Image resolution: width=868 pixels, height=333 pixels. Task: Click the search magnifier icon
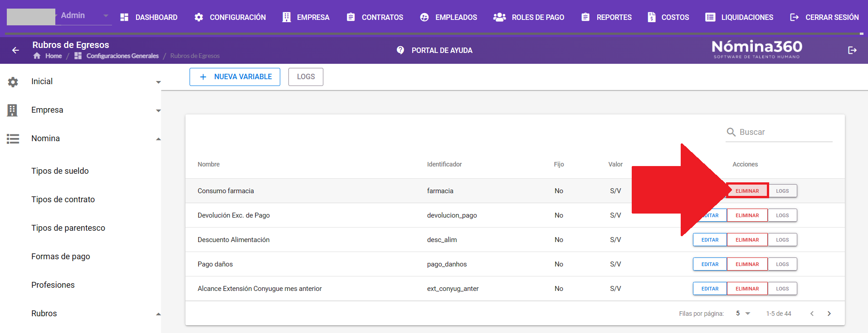coord(731,132)
